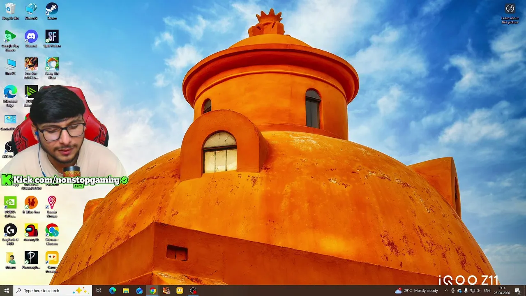Select the Google Play Games shortcut
Screen dimensions: 526x296
pos(10,41)
